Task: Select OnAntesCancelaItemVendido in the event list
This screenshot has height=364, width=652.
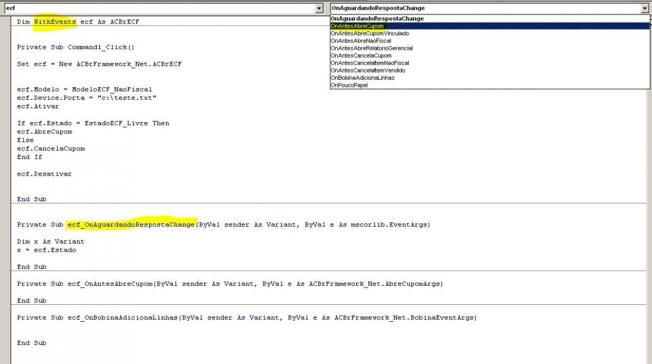Action: pos(490,70)
